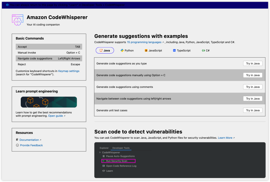Click the info icon in the top banner
The height and width of the screenshot is (182, 270).
tap(7, 5)
